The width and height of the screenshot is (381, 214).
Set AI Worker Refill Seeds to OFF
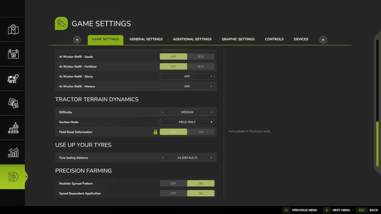tap(174, 57)
